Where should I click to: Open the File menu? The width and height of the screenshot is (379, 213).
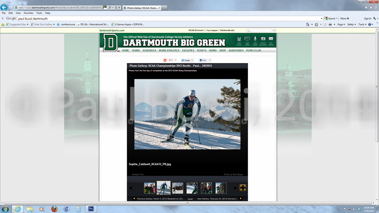pyautogui.click(x=4, y=13)
